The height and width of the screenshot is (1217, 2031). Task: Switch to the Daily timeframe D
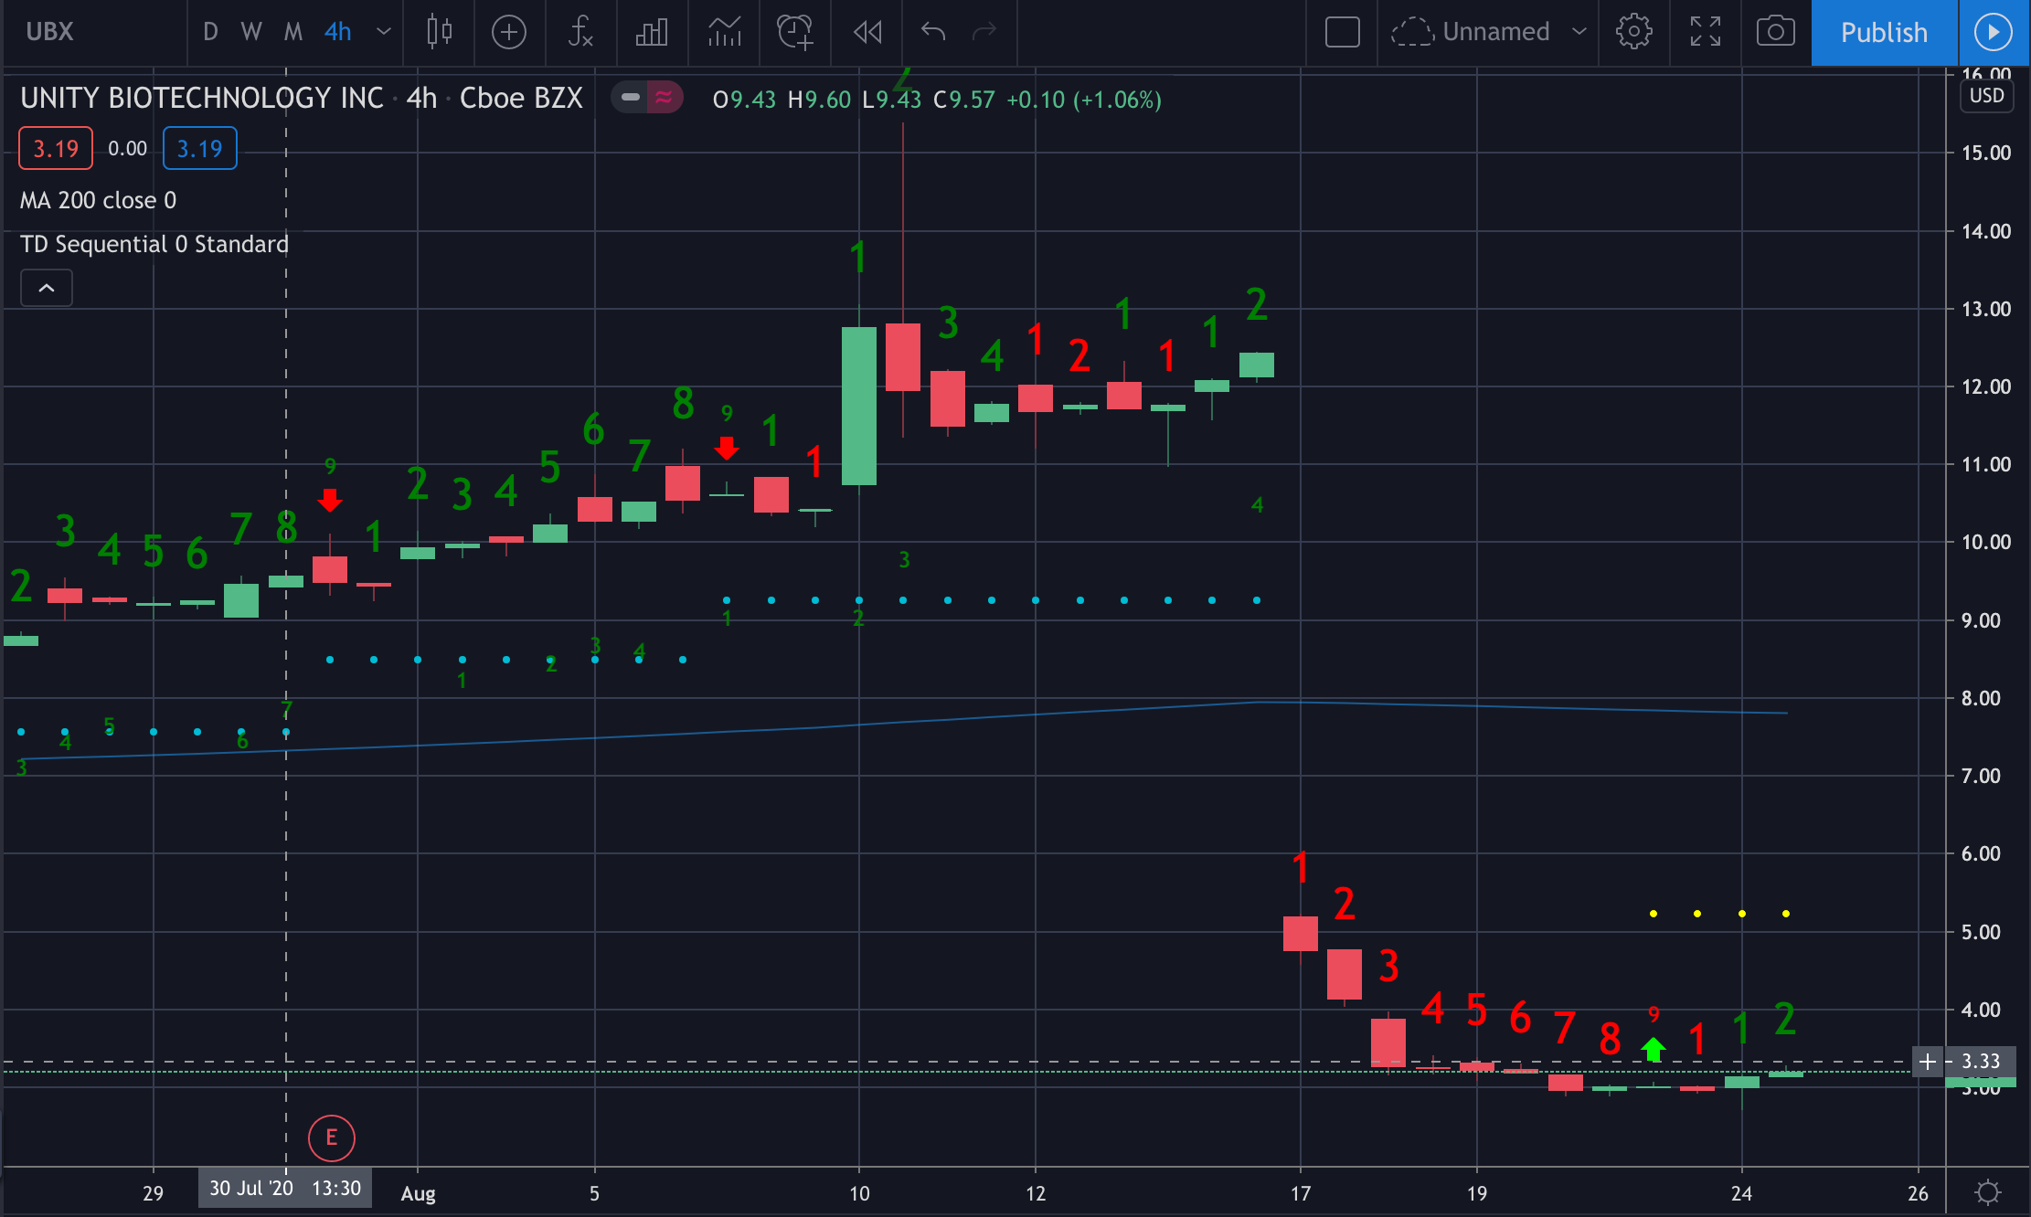[x=209, y=32]
